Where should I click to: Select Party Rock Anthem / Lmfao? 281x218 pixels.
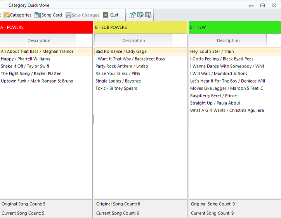point(121,66)
